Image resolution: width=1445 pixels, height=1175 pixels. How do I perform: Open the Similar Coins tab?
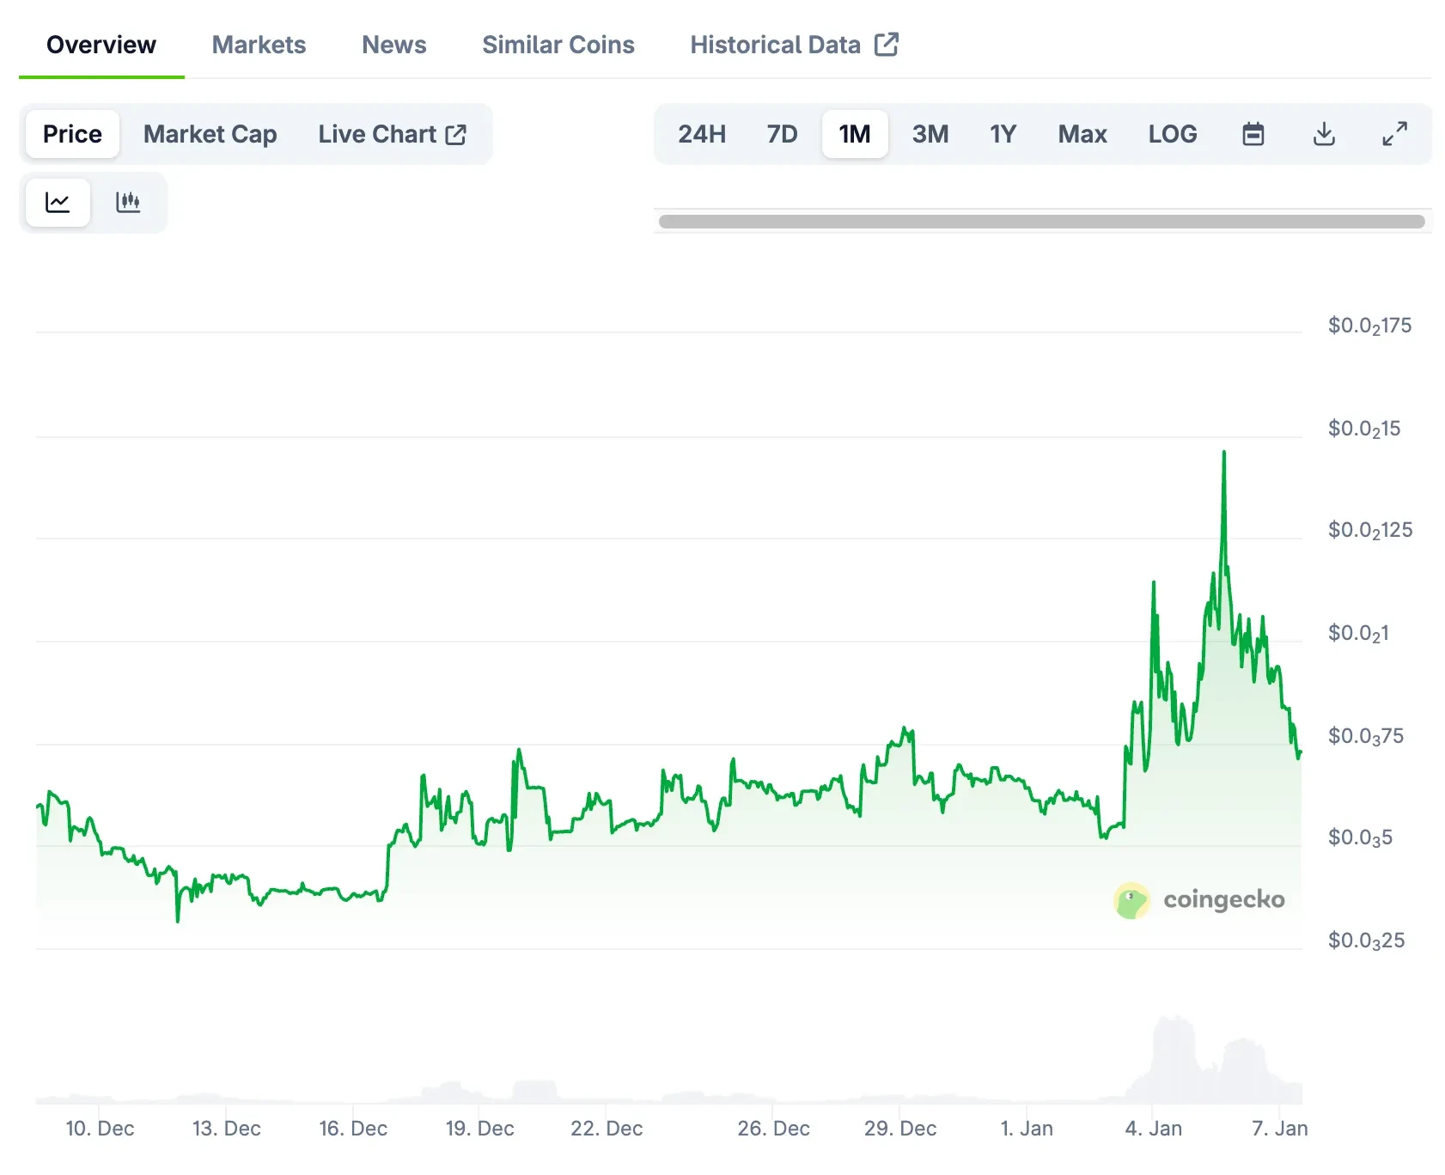point(558,45)
